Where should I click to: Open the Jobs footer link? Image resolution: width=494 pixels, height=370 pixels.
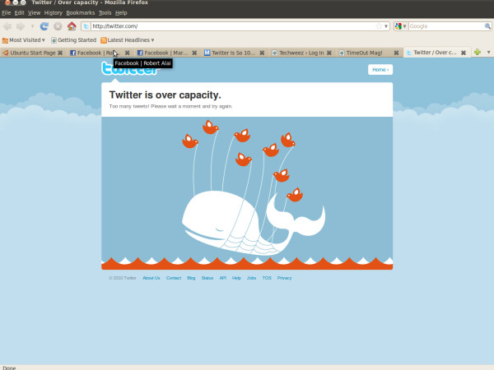(251, 278)
